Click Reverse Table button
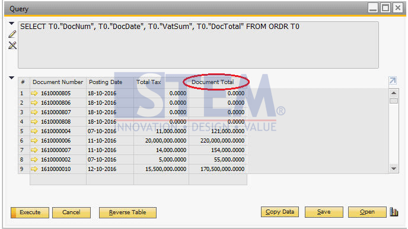Image resolution: width=408 pixels, height=229 pixels. [128, 212]
